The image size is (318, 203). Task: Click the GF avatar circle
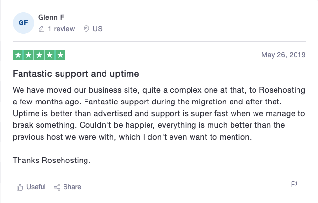point(23,23)
